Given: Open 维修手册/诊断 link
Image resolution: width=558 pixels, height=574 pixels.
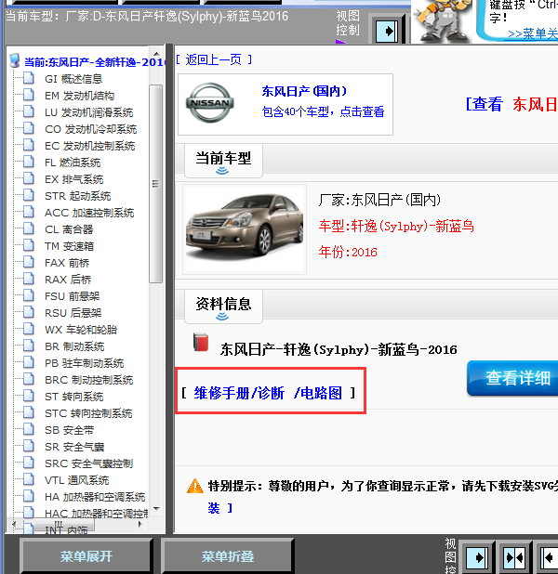Looking at the screenshot, I should (x=239, y=393).
